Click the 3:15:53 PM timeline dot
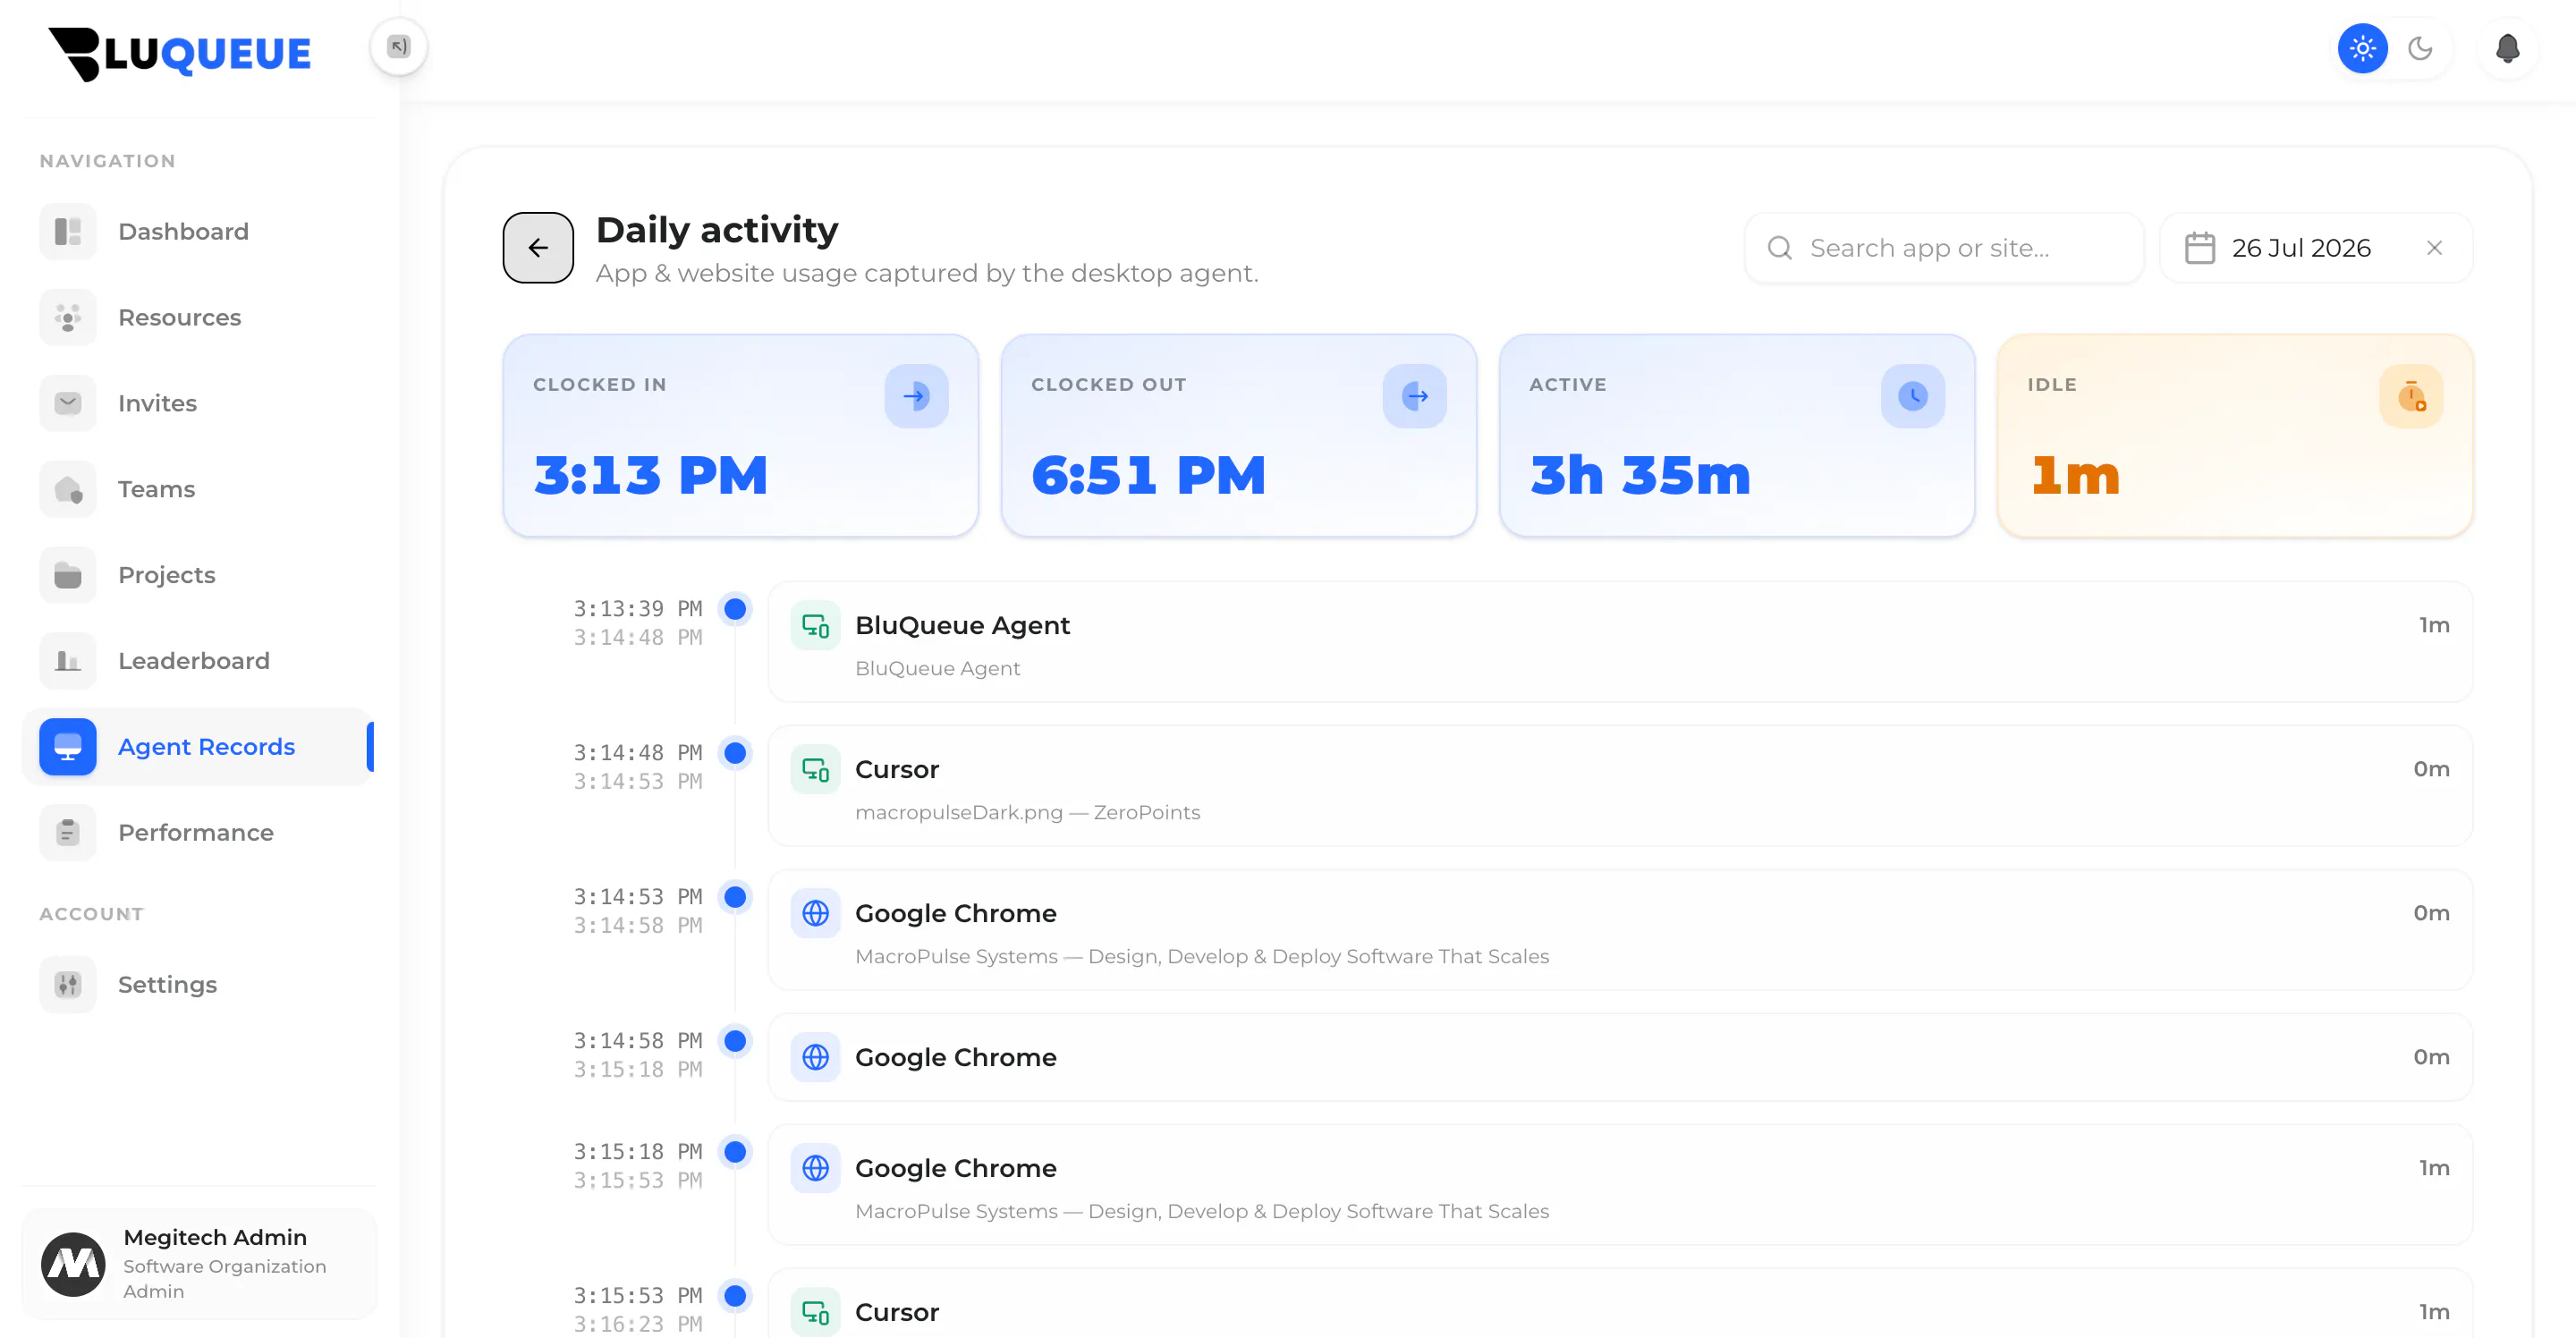 735,1296
